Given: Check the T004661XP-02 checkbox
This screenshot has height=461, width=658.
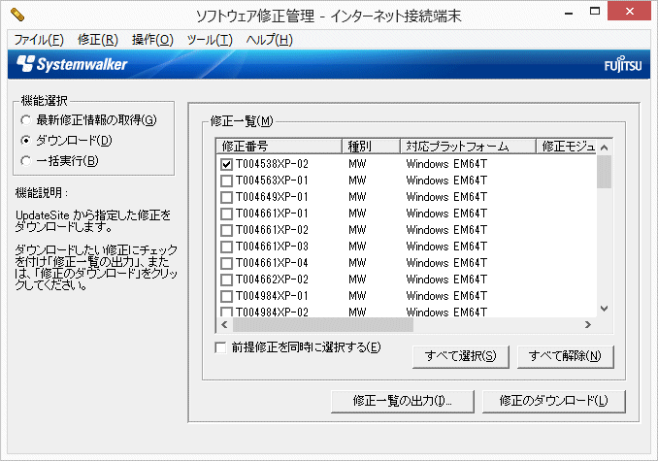Looking at the screenshot, I should coord(226,230).
